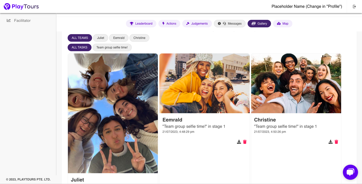The width and height of the screenshot is (362, 184).
Task: Download Eemrald's photo
Action: 239,142
